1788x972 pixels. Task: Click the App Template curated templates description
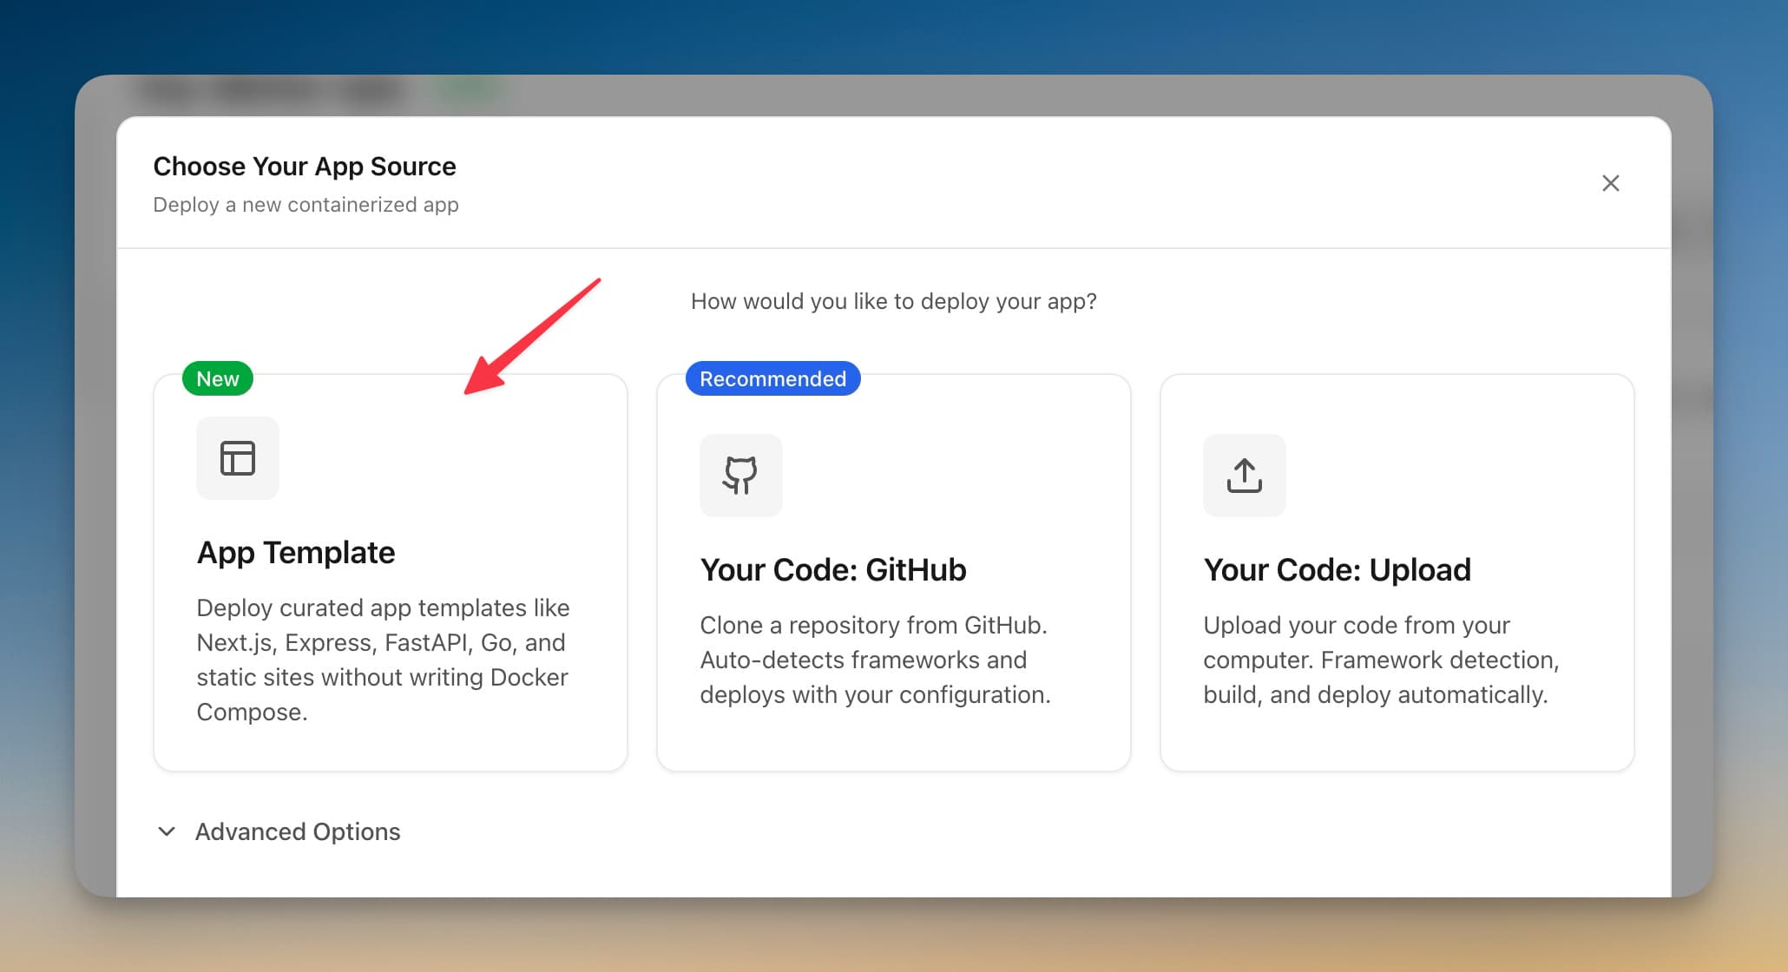click(x=383, y=660)
